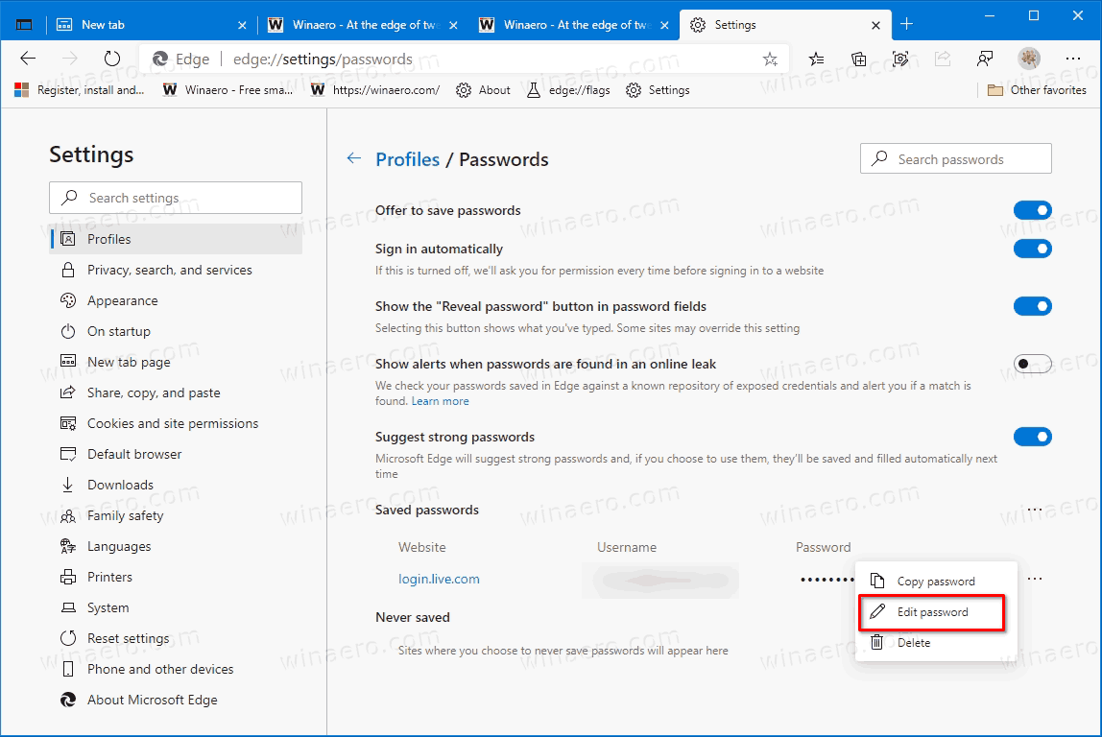This screenshot has width=1102, height=737.
Task: Disable Offer to save passwords toggle
Action: pyautogui.click(x=1033, y=210)
